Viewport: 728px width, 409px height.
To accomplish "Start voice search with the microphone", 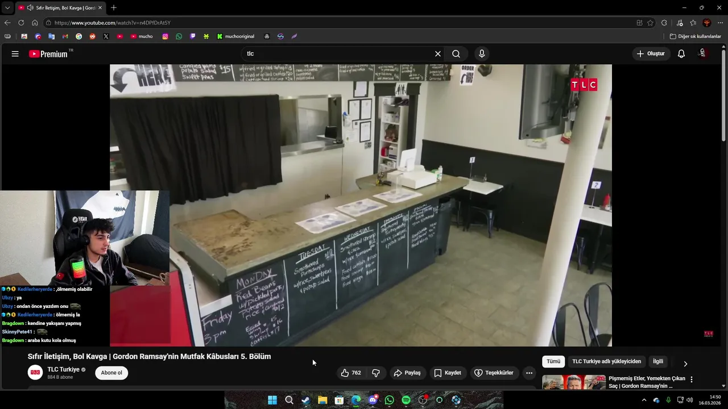I will coord(482,53).
